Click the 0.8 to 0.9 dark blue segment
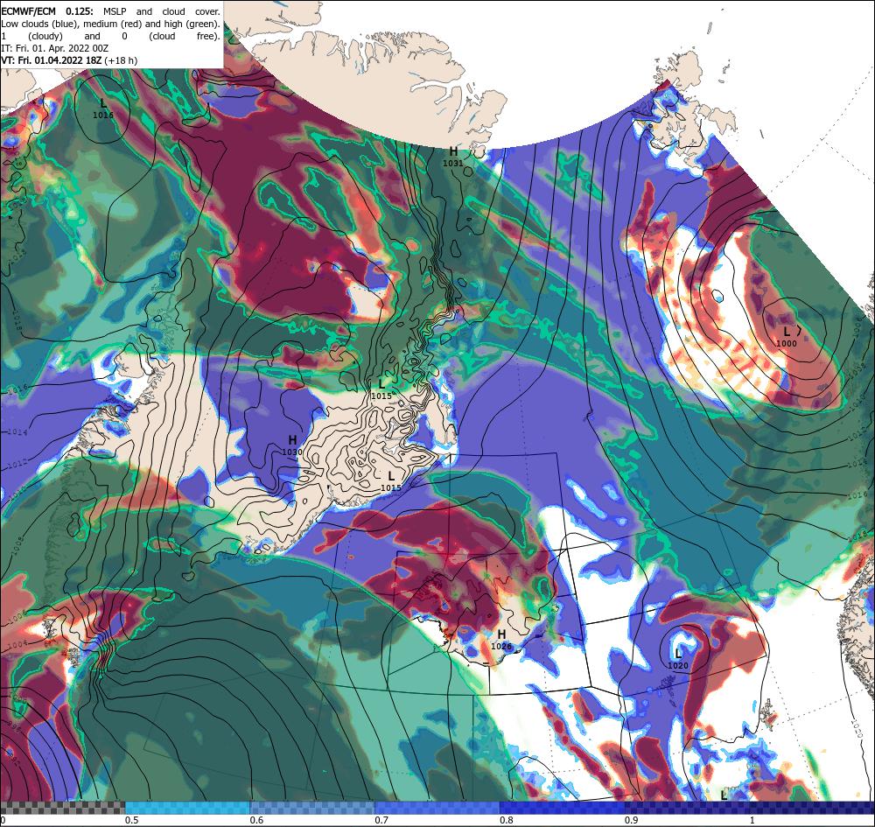This screenshot has height=827, width=875. (x=563, y=808)
